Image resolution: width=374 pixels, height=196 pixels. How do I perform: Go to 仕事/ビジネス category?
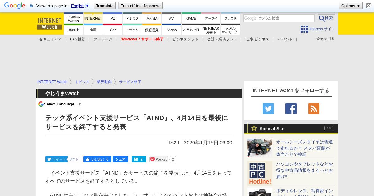click(257, 39)
